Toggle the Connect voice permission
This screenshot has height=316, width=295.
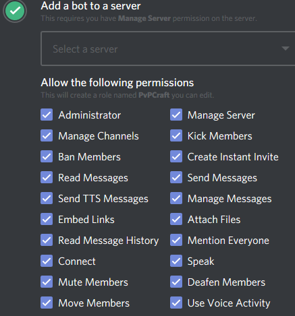(47, 261)
